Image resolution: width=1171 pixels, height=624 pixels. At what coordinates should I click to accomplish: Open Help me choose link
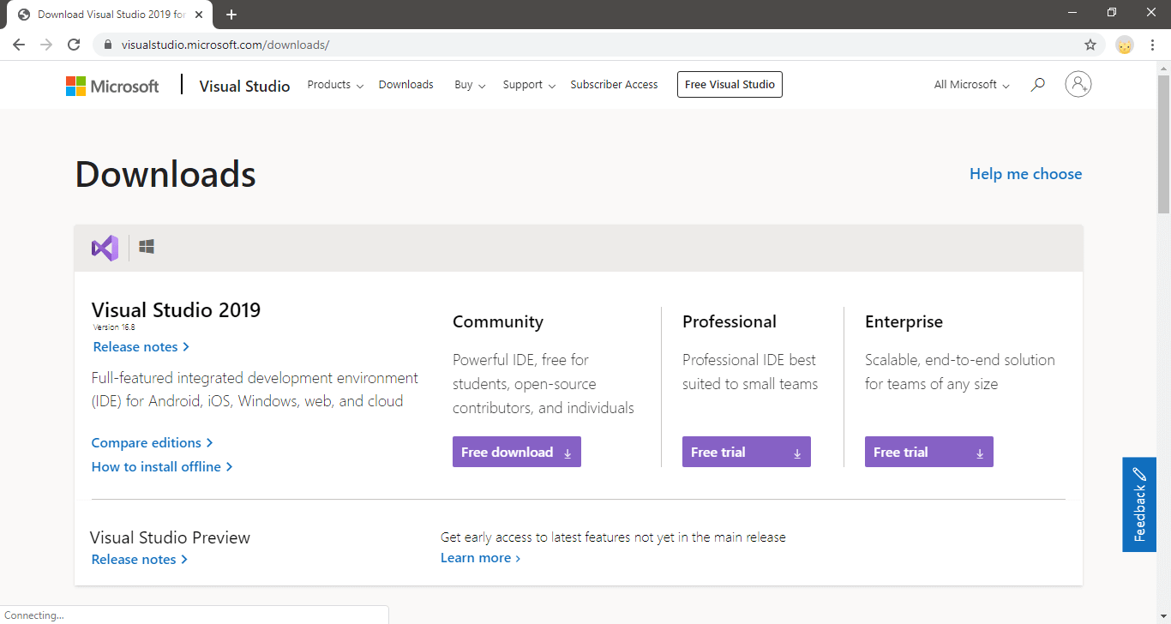1025,174
